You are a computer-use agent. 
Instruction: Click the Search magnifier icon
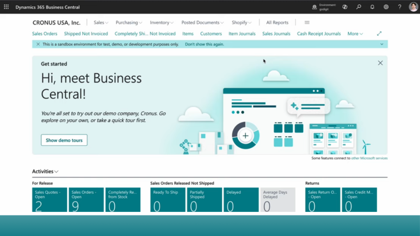[x=358, y=7]
